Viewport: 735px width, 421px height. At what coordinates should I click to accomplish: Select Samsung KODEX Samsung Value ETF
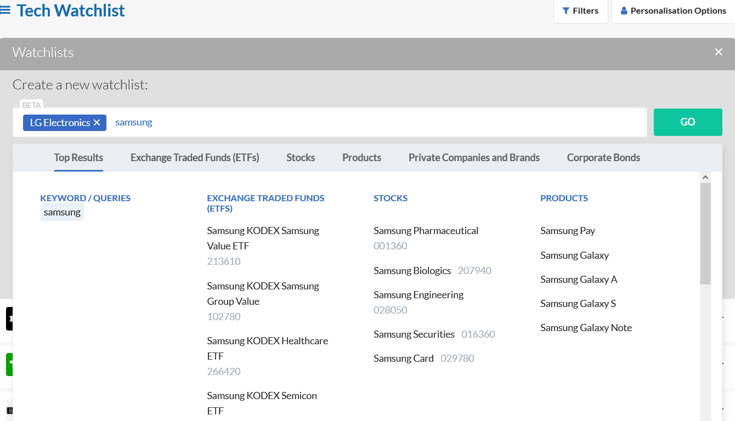point(263,238)
